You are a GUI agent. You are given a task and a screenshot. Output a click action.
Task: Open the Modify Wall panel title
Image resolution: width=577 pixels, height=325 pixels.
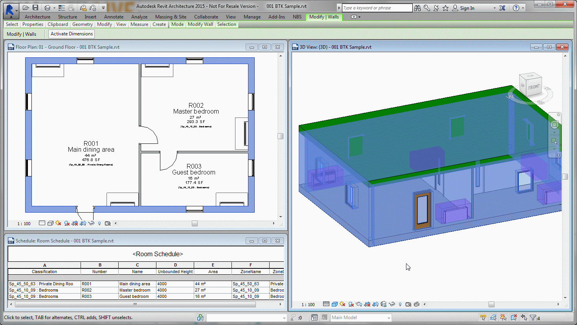200,24
